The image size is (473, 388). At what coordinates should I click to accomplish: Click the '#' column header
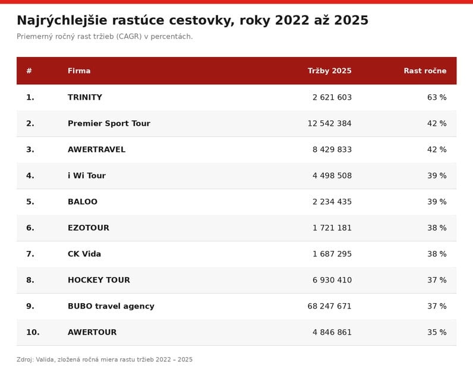tap(29, 71)
